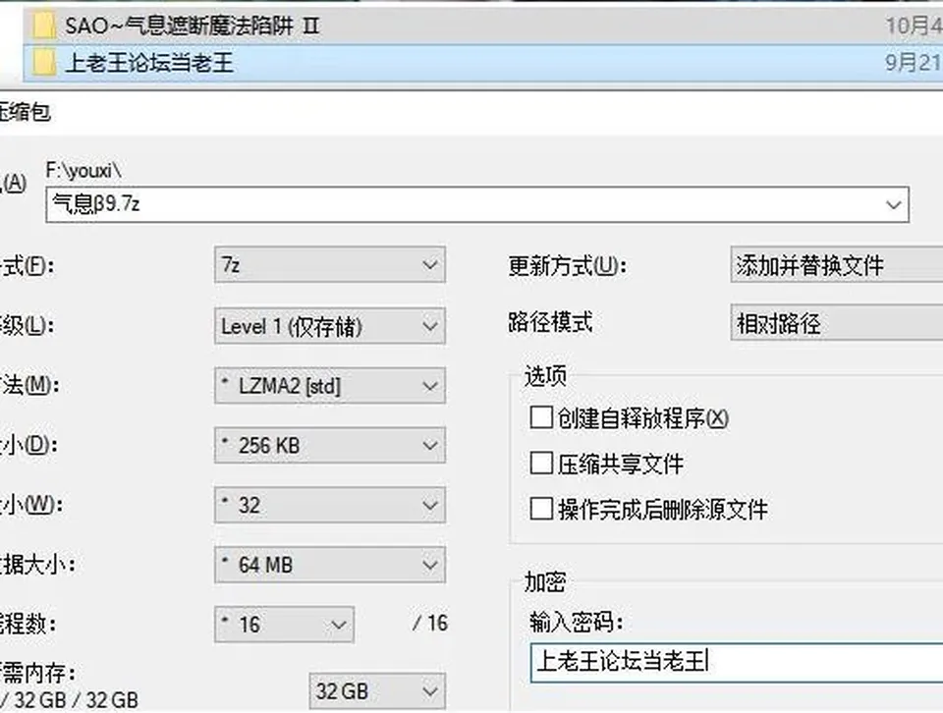943x713 pixels.
Task: Click the 更新方式(U) label
Action: [568, 265]
